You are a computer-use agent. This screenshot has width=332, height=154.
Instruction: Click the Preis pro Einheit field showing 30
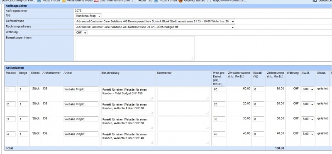[219, 119]
